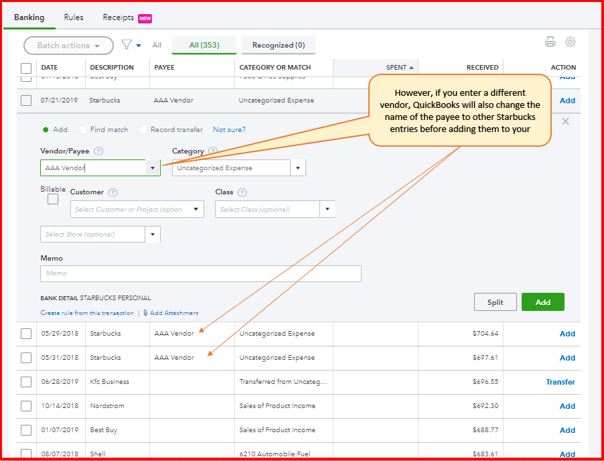Click the Category help question icon
Image resolution: width=604 pixels, height=461 pixels.
213,151
